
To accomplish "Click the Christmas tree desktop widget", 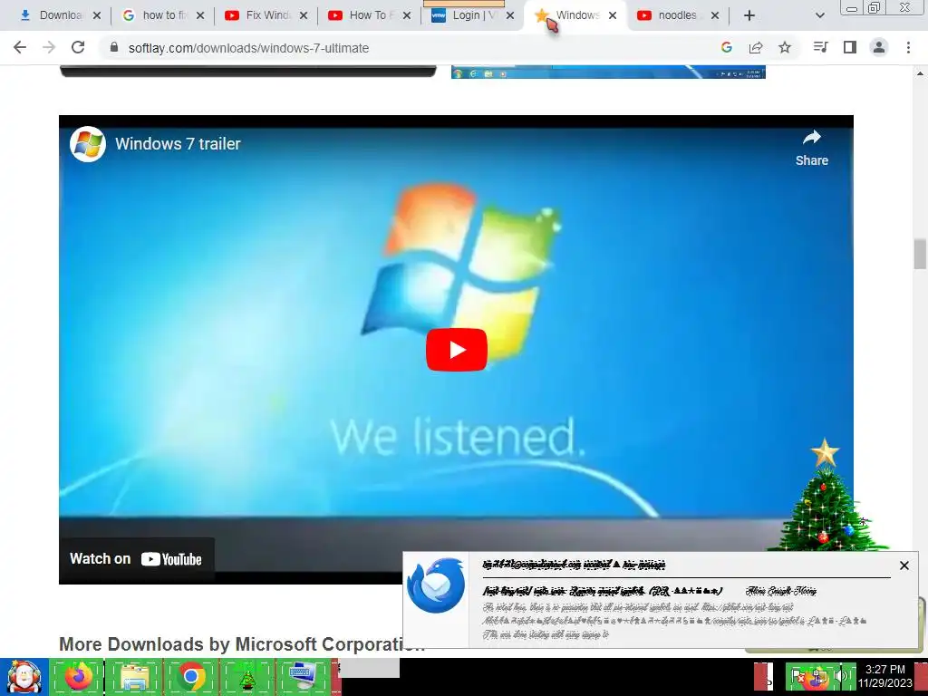I will coord(825,496).
